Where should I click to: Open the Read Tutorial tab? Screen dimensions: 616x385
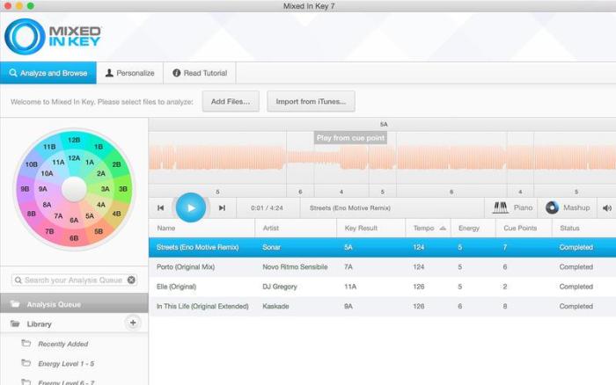point(200,73)
